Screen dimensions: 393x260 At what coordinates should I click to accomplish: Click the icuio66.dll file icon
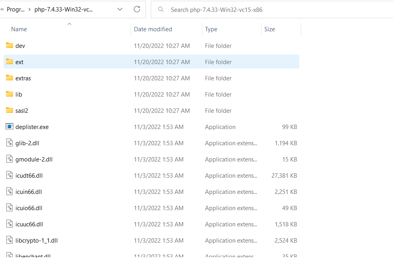tap(9, 208)
